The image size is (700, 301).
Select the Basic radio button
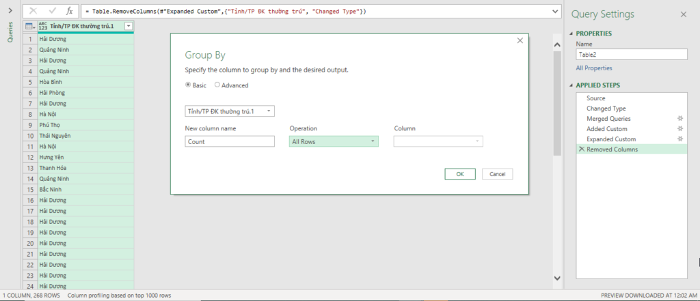189,85
